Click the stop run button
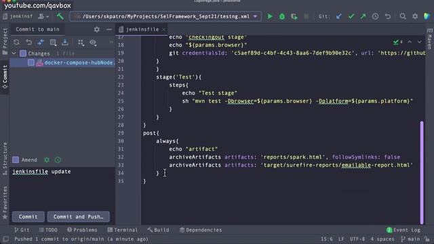This screenshot has width=434, height=244. (x=306, y=16)
